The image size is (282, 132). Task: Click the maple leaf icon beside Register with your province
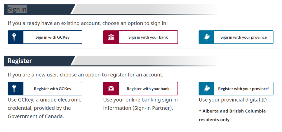tap(206, 89)
